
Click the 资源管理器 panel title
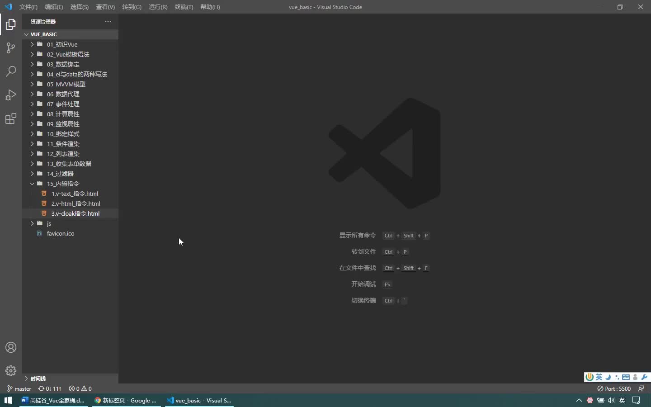point(43,22)
